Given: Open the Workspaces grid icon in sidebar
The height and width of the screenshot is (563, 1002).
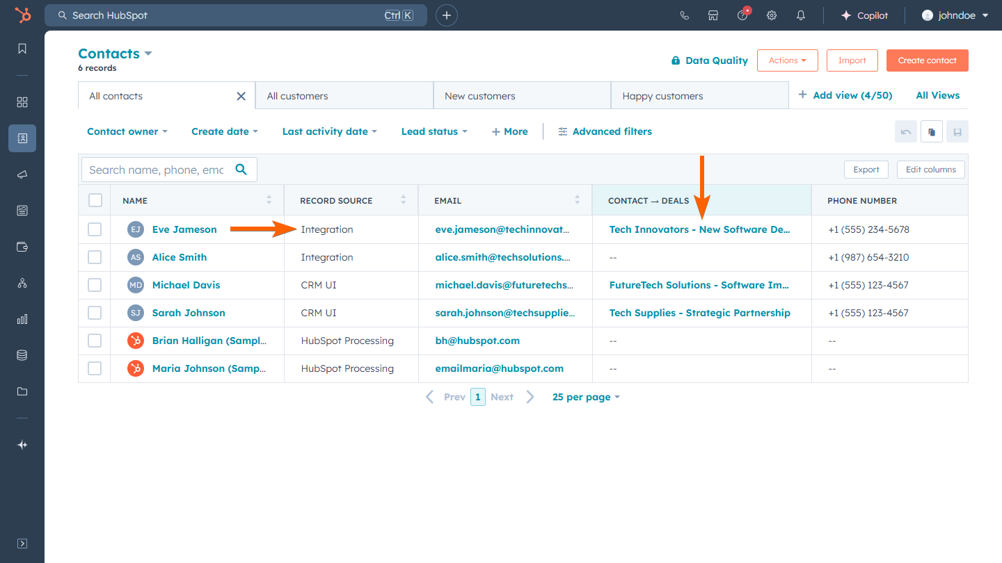Looking at the screenshot, I should pyautogui.click(x=22, y=102).
